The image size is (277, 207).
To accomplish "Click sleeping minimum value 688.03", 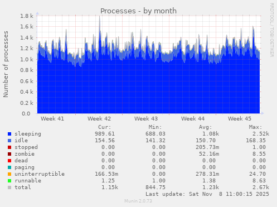I will coord(155,134).
